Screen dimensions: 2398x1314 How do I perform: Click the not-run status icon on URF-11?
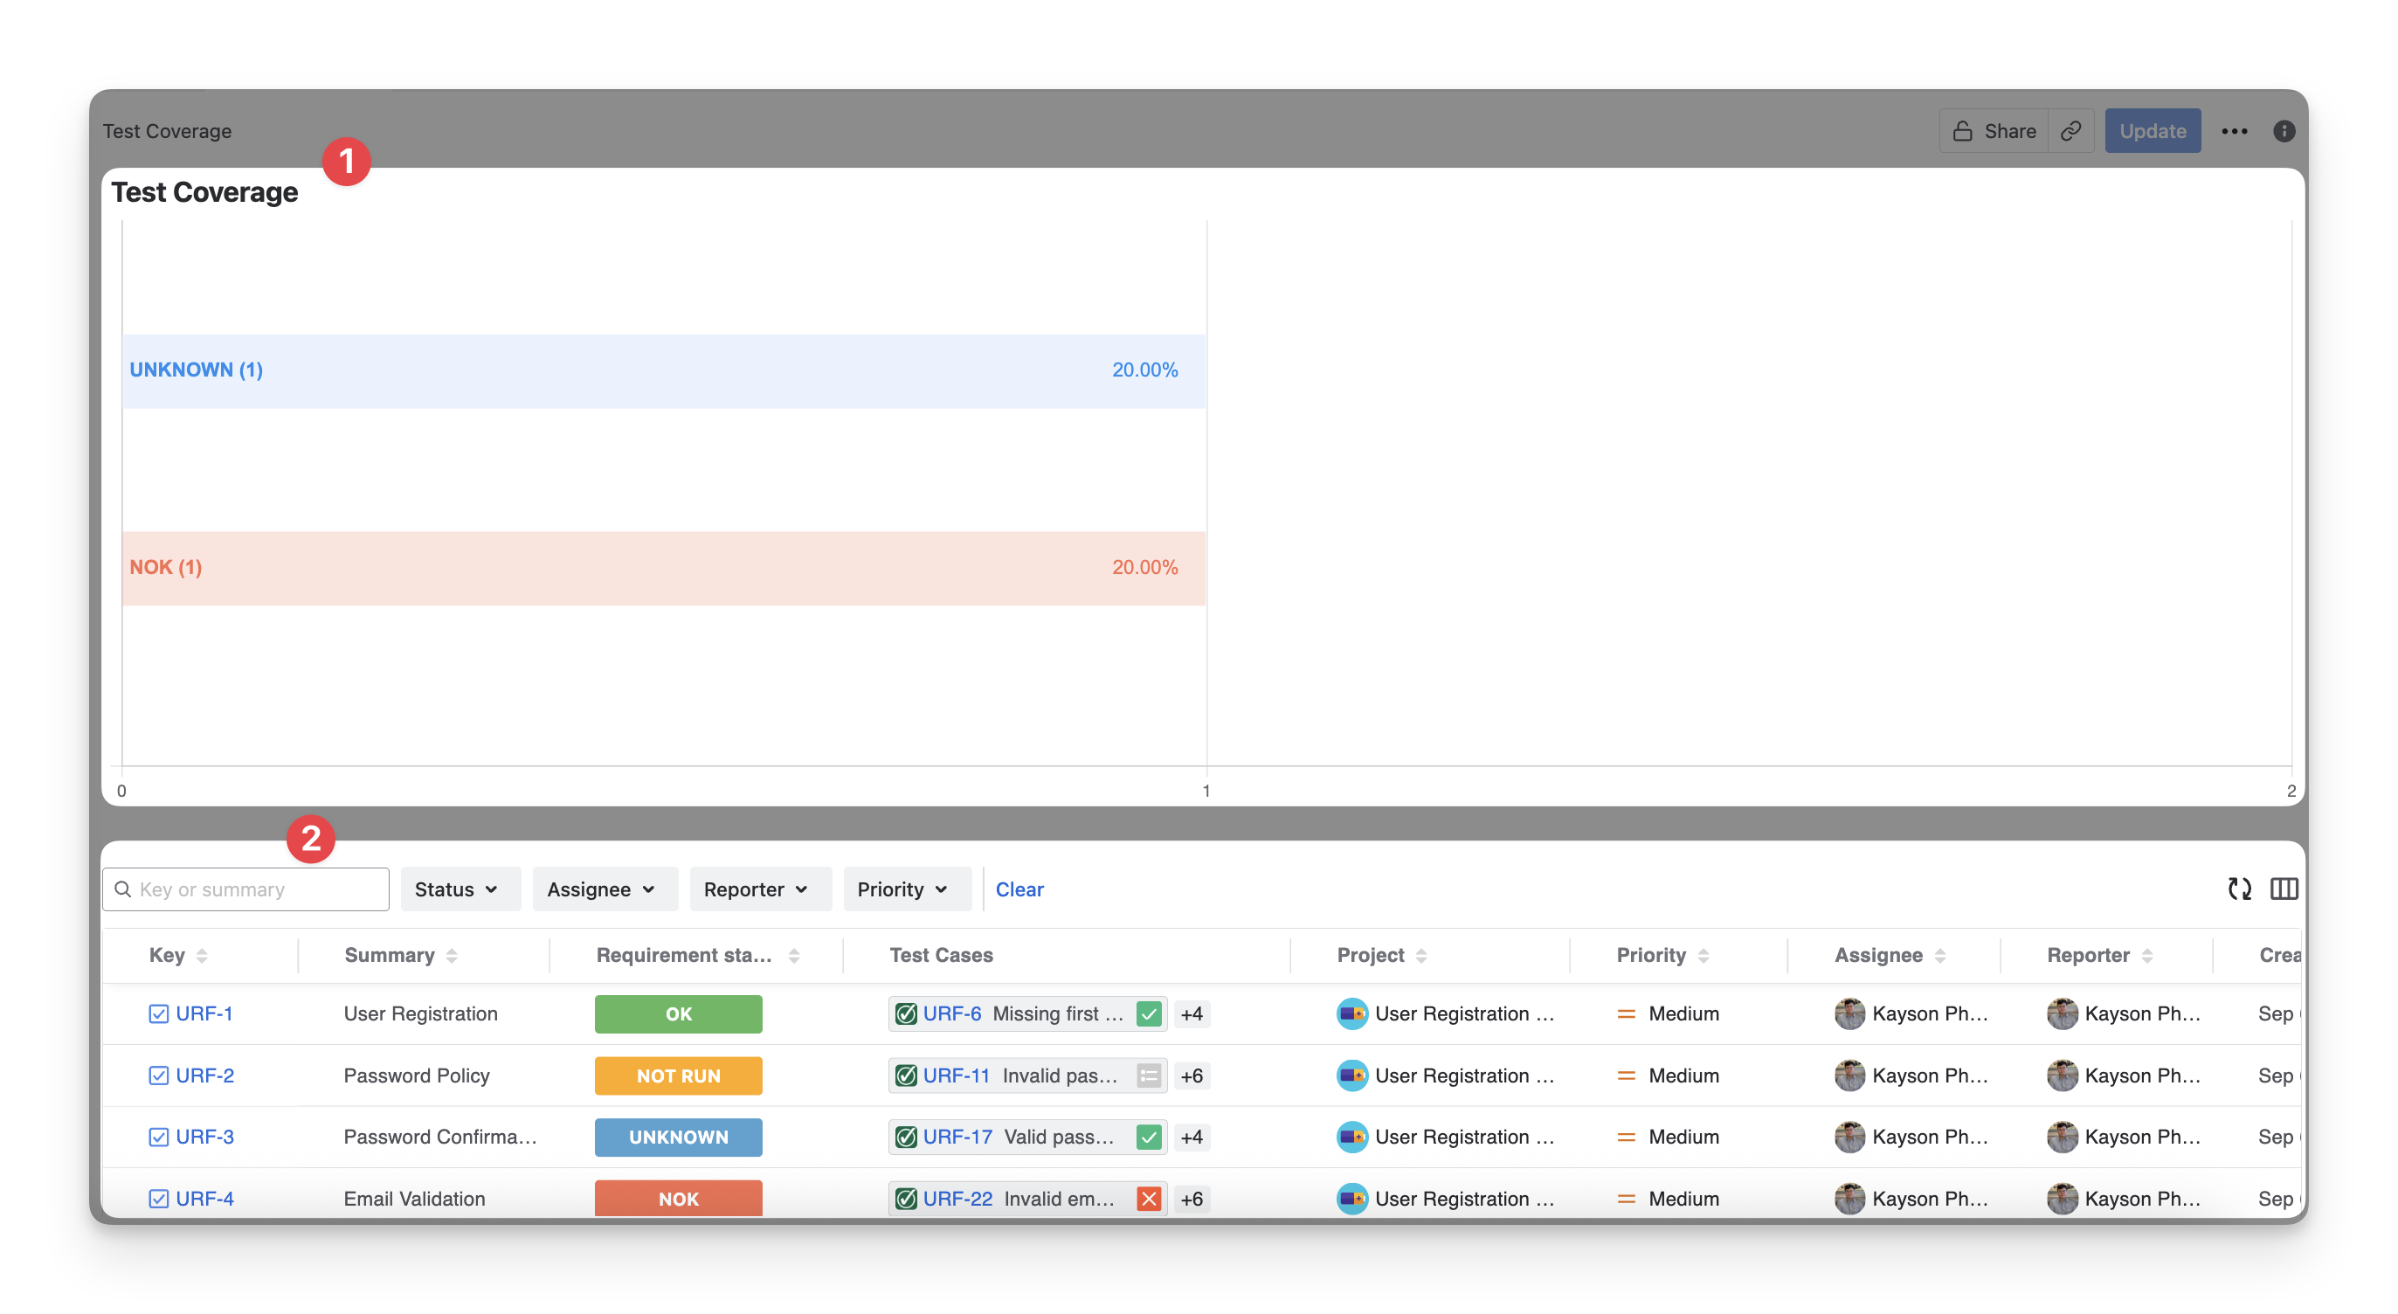1149,1075
